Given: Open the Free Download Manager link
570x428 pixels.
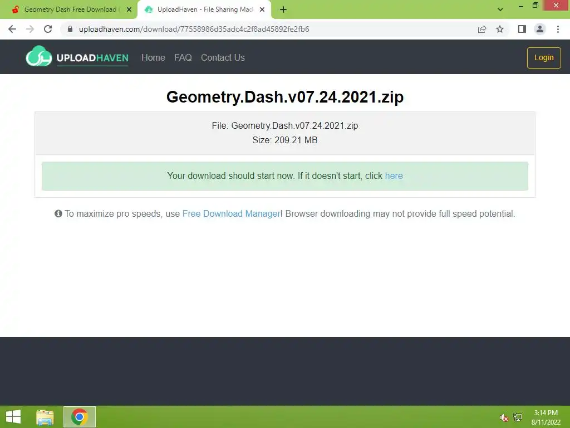Looking at the screenshot, I should 231,213.
